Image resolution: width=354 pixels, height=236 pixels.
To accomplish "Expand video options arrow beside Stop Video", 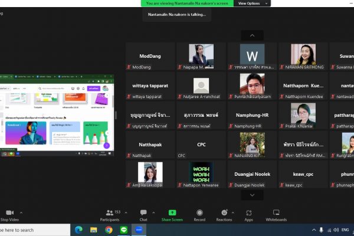I will click(21, 213).
